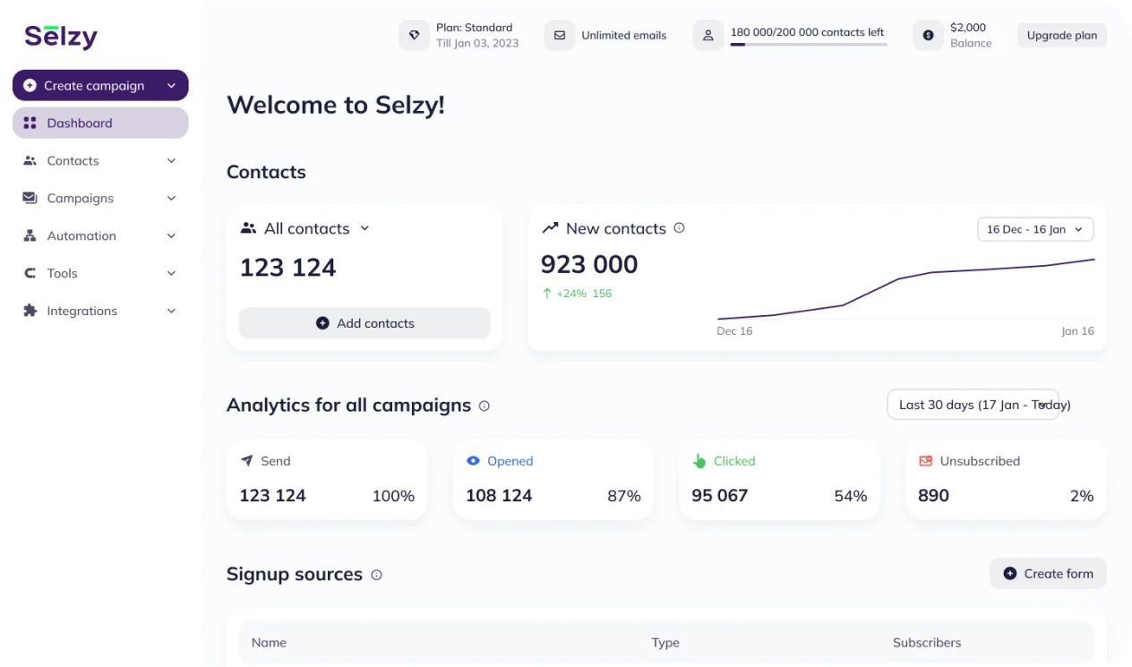Expand the Integrations sidebar chevron
The width and height of the screenshot is (1132, 667).
click(171, 312)
